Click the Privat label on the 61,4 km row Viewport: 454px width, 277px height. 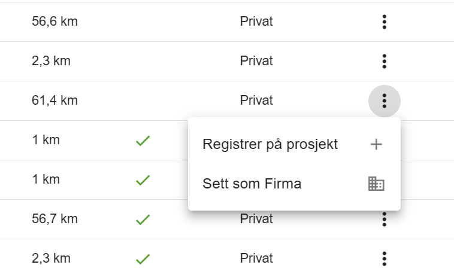click(x=256, y=101)
